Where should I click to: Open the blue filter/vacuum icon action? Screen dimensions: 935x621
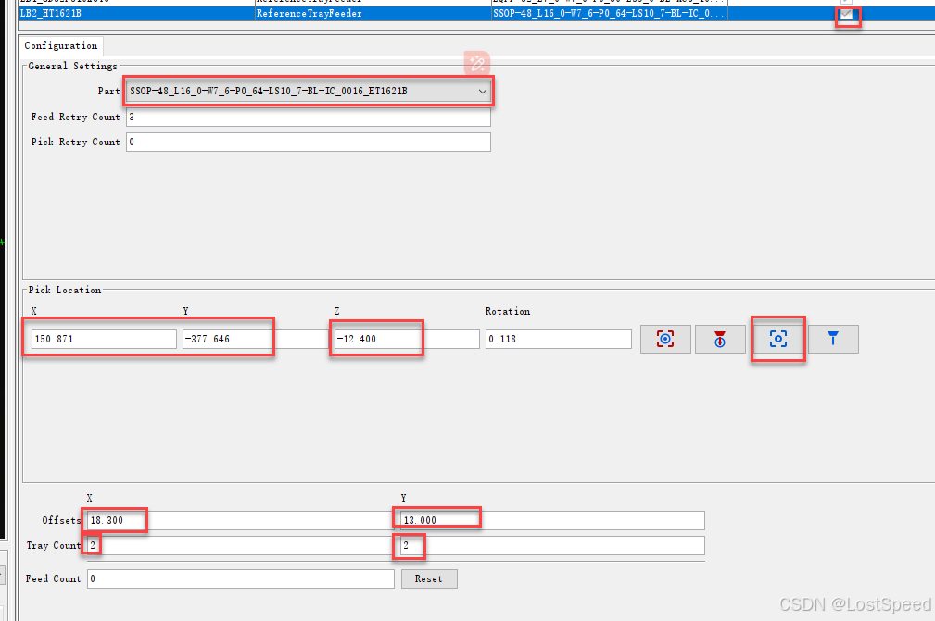coord(832,339)
